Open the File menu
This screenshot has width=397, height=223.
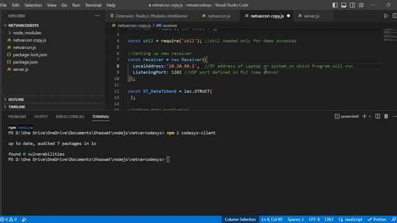(4, 5)
